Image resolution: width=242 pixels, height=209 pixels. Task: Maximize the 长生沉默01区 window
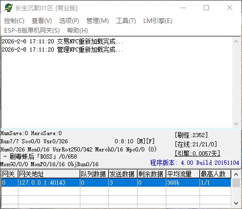(206, 8)
